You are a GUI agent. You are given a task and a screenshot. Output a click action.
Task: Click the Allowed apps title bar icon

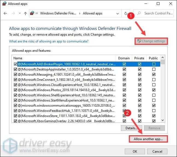(4, 4)
